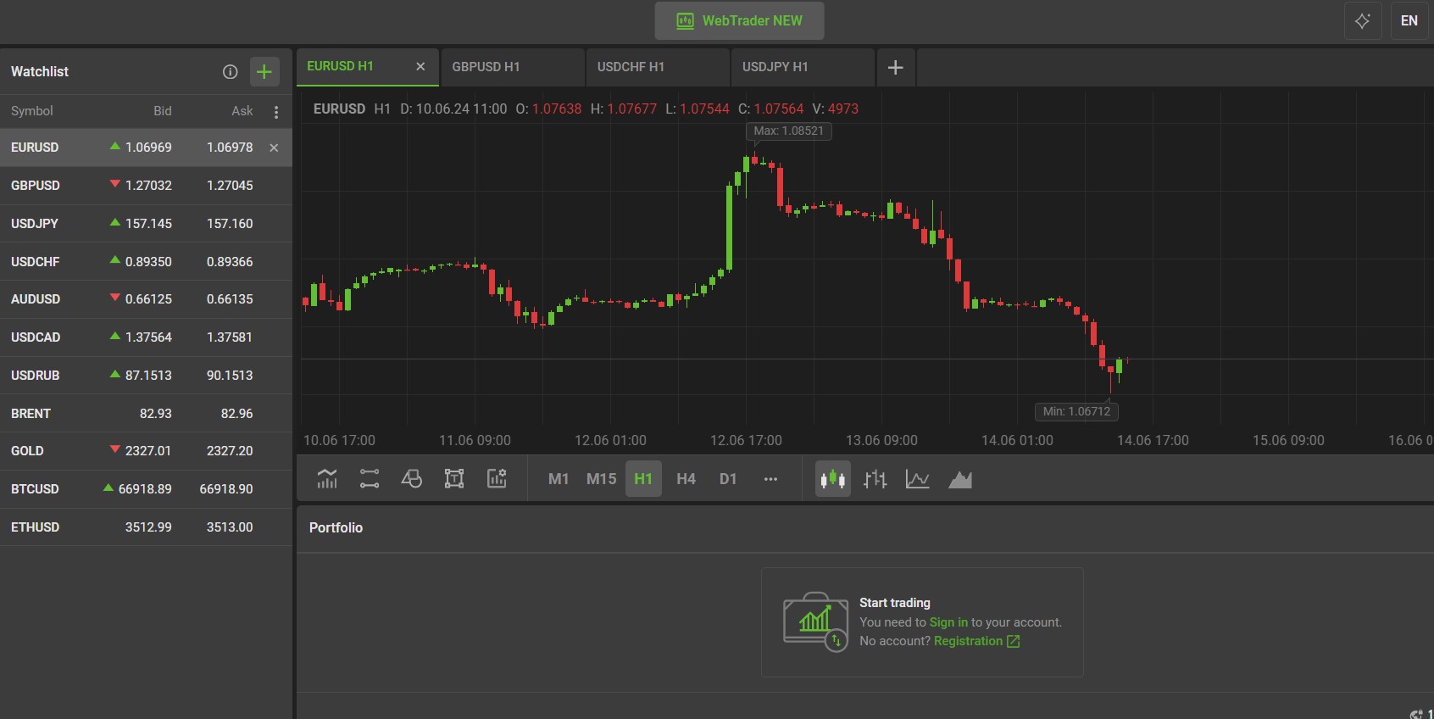
Task: Switch to USDCHF H1 tab
Action: pos(658,67)
